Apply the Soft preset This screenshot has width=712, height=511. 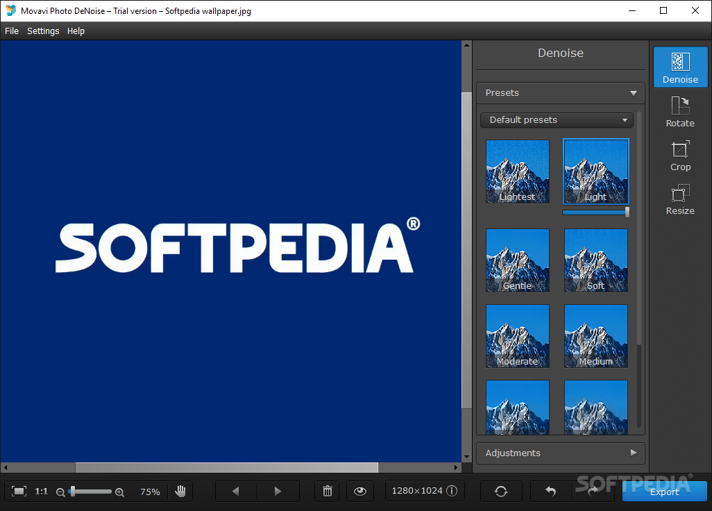(595, 260)
